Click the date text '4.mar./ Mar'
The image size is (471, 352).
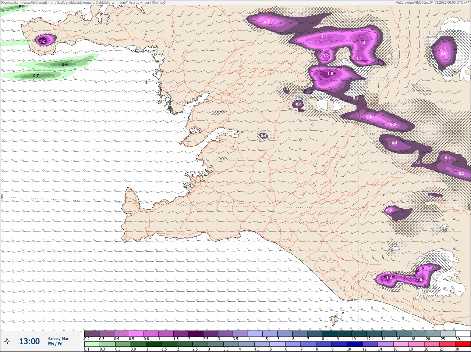click(x=58, y=339)
